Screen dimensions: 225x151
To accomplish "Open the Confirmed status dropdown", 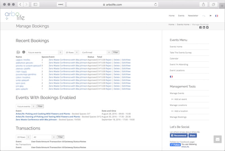I will click(x=96, y=52).
